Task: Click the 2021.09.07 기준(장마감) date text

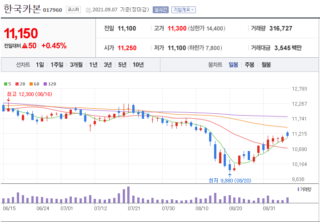Action: point(120,10)
